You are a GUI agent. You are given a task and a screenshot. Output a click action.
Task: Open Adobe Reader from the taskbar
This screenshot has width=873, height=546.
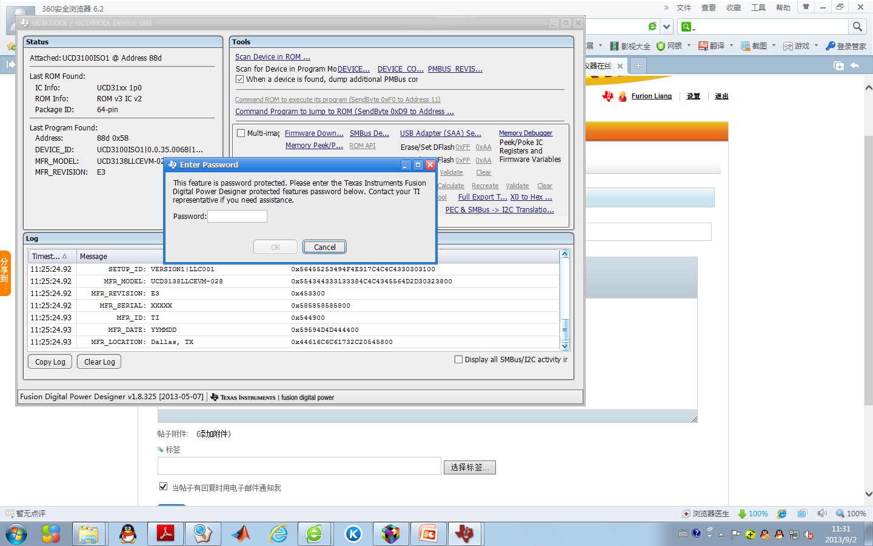coord(166,534)
